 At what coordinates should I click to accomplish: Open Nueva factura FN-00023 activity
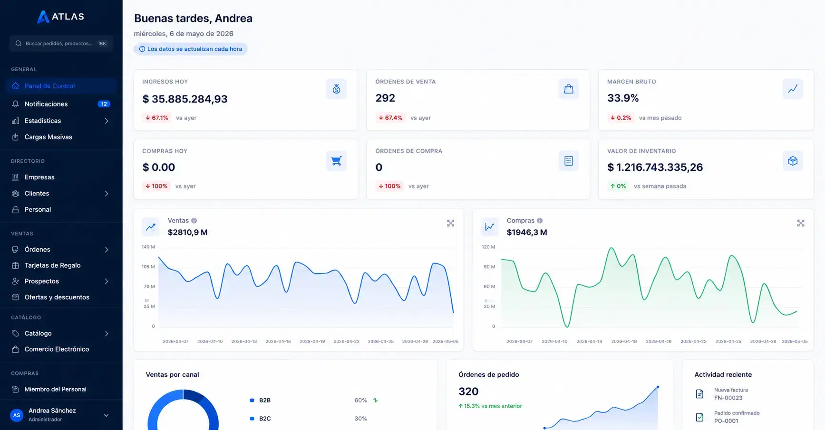click(x=731, y=394)
